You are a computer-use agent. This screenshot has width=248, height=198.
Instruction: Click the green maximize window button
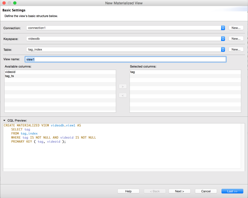point(15,3)
